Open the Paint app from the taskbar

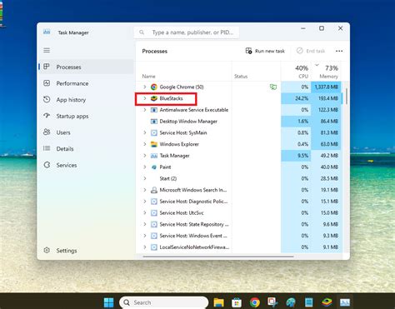click(291, 302)
